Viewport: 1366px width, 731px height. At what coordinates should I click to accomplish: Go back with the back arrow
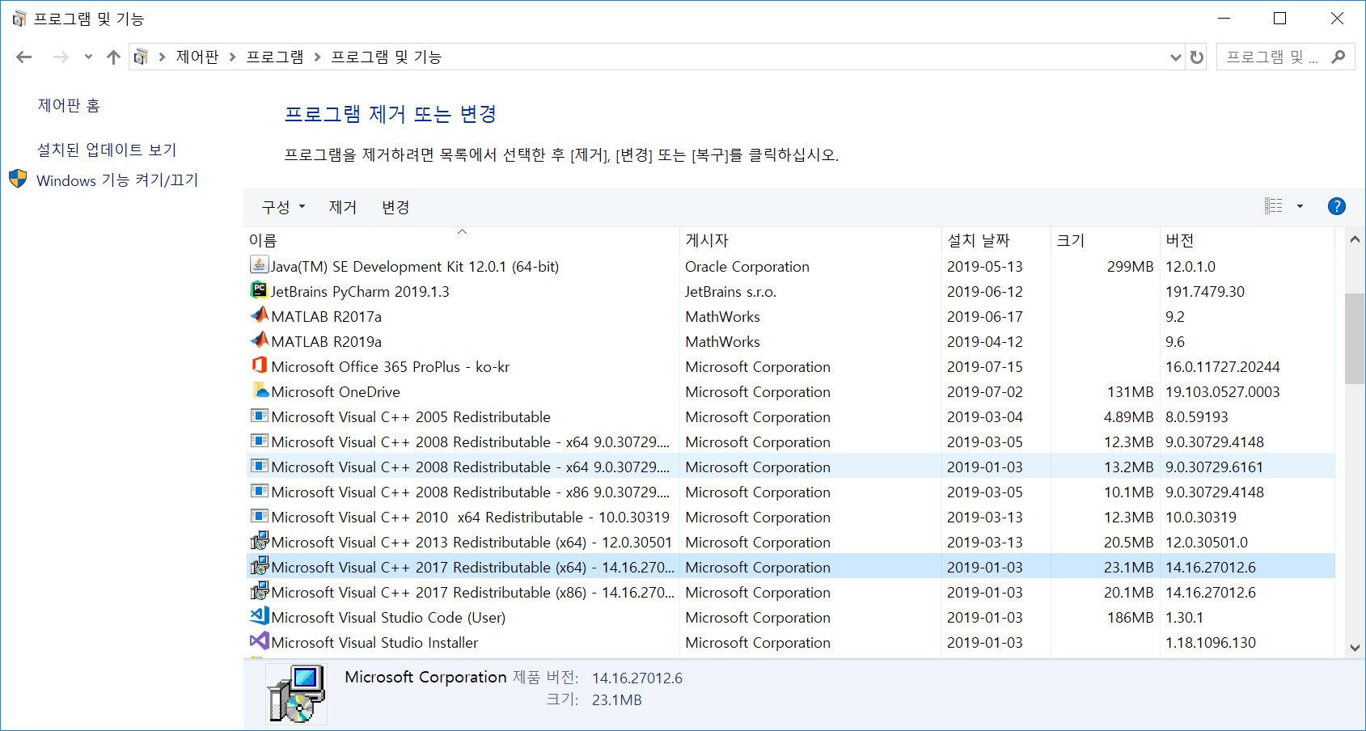[24, 57]
